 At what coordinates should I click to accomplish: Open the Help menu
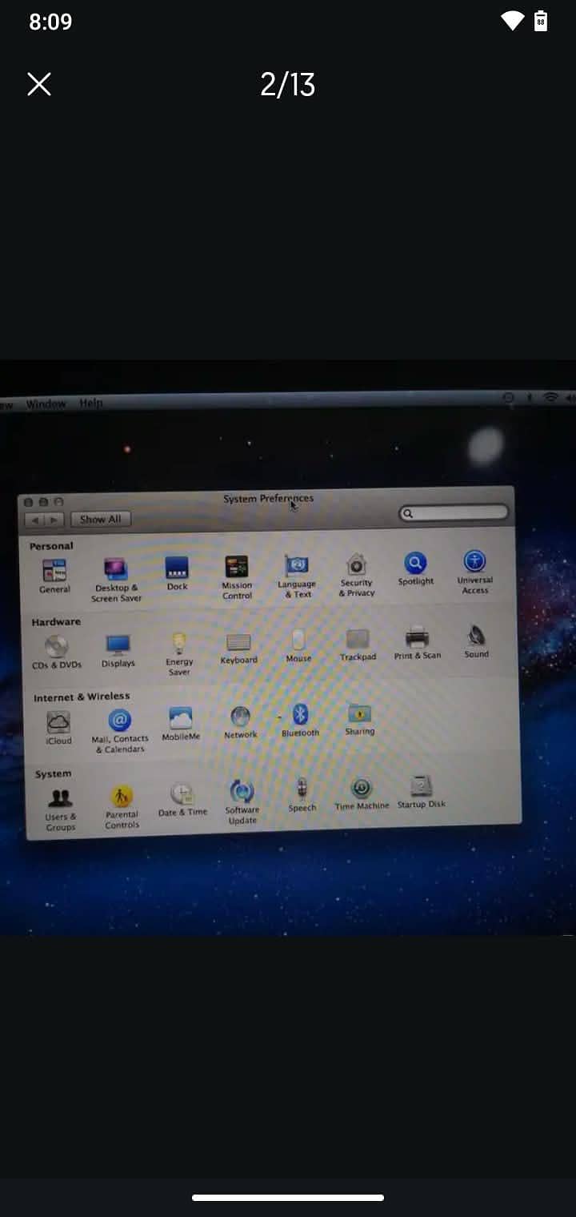click(x=91, y=403)
